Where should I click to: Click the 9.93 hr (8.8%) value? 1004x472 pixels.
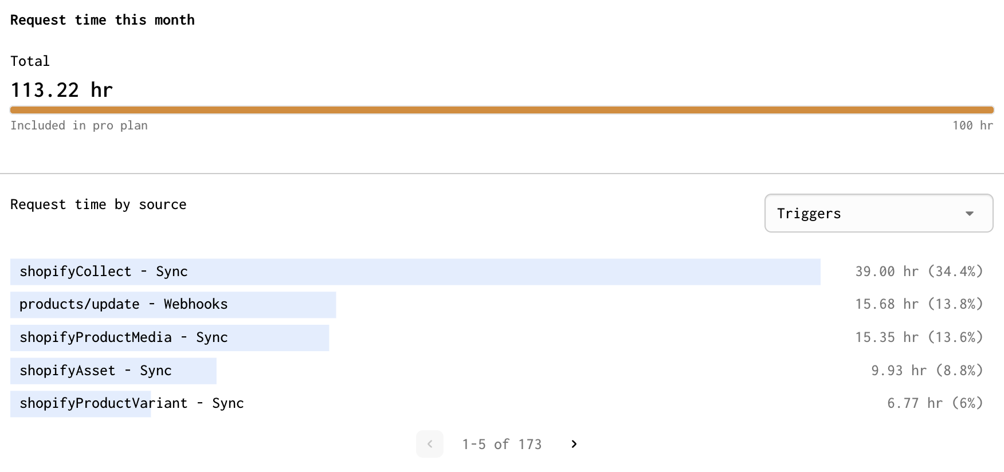[927, 371]
